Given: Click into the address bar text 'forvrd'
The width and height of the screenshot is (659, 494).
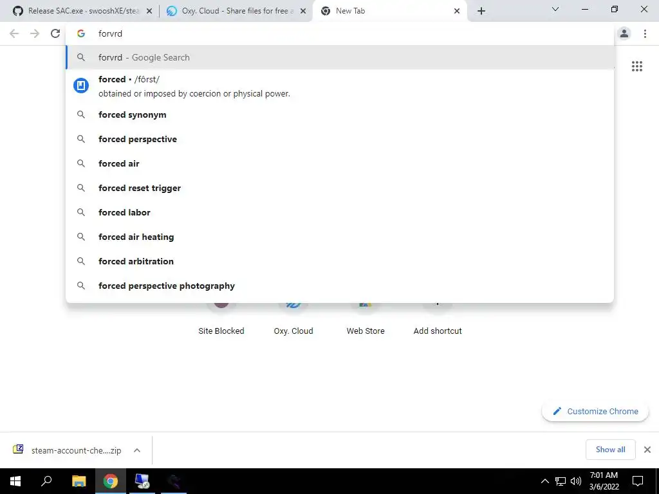Looking at the screenshot, I should point(110,33).
